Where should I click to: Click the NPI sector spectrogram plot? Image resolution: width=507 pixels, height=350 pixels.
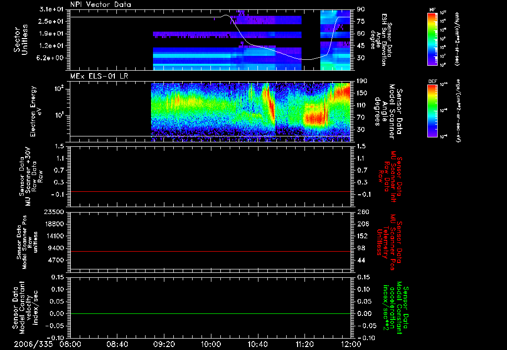210,40
